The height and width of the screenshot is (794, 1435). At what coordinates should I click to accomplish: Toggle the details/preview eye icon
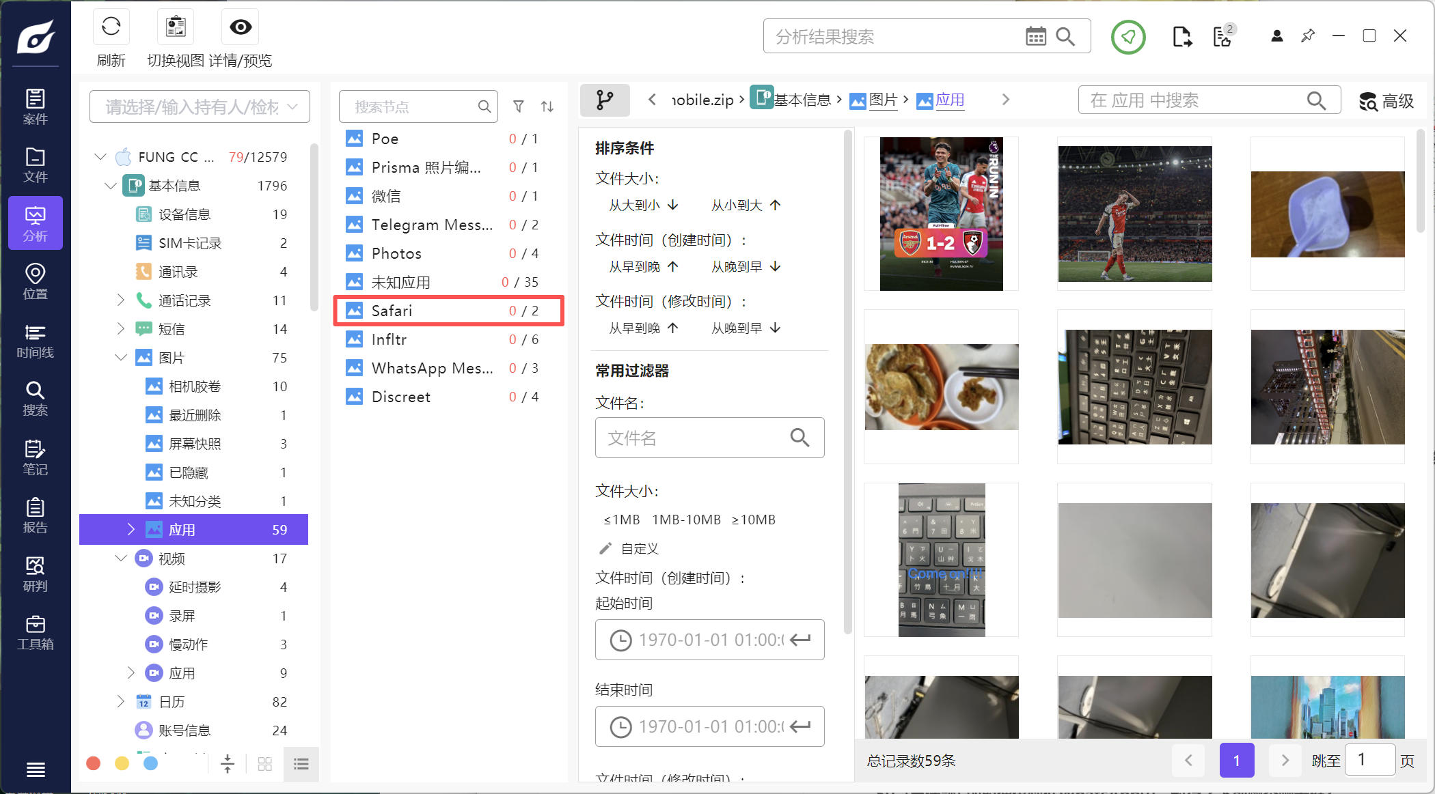click(240, 27)
